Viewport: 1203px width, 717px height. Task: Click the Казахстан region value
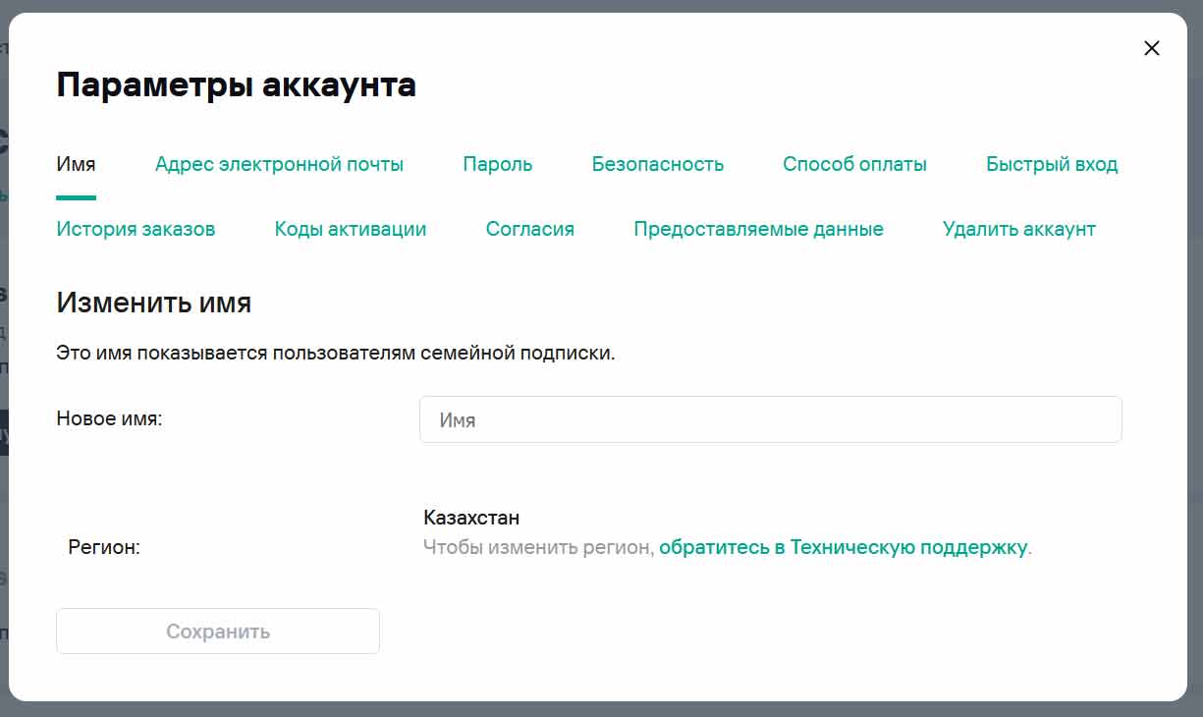471,518
